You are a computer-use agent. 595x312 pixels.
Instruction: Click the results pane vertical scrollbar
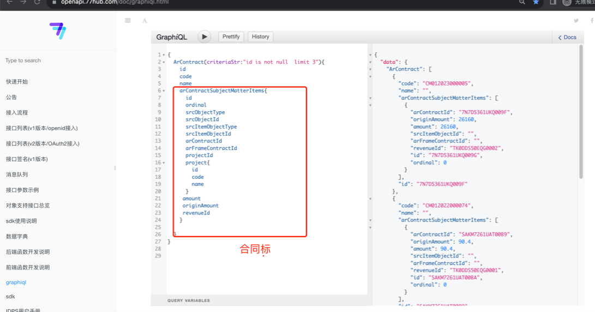tap(581, 109)
